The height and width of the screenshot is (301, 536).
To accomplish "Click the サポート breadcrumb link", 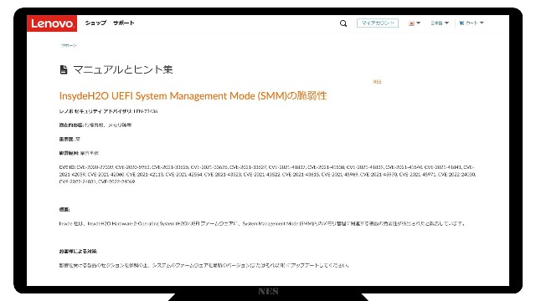I will click(x=69, y=45).
